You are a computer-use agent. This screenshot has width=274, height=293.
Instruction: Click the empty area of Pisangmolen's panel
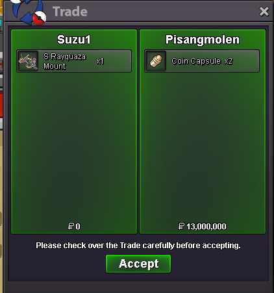pyautogui.click(x=203, y=145)
